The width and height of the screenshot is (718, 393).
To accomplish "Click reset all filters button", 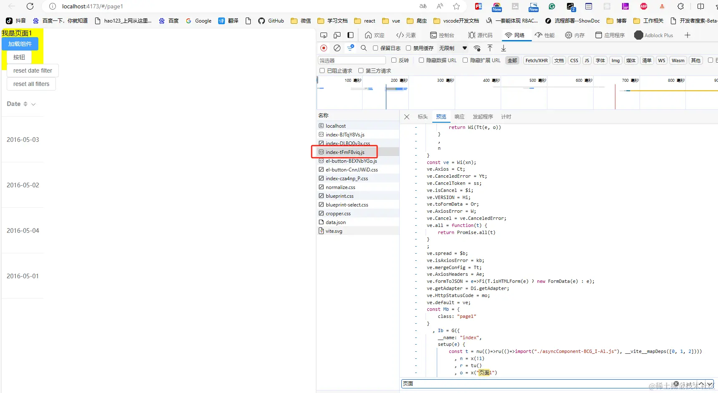I will [x=31, y=84].
